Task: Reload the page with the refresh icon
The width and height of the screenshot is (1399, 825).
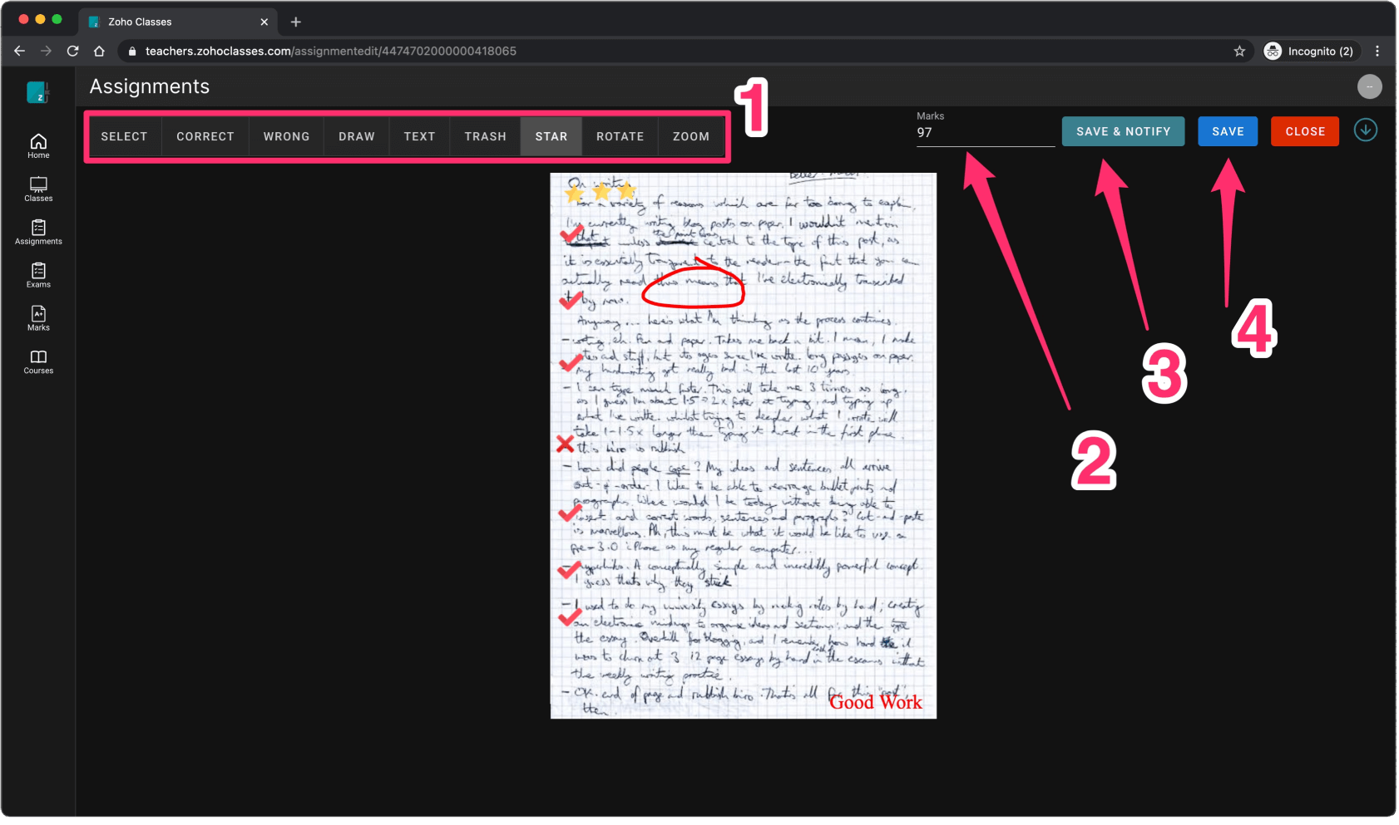Action: [x=72, y=51]
